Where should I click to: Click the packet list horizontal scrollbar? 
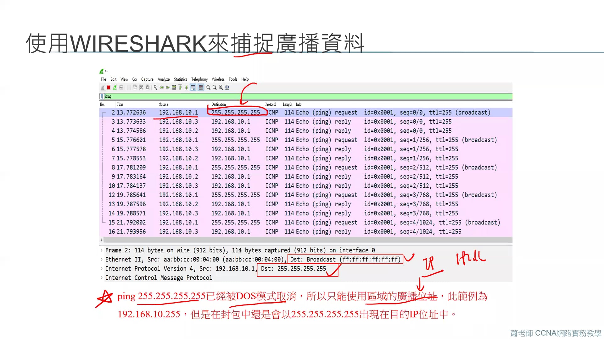click(305, 240)
